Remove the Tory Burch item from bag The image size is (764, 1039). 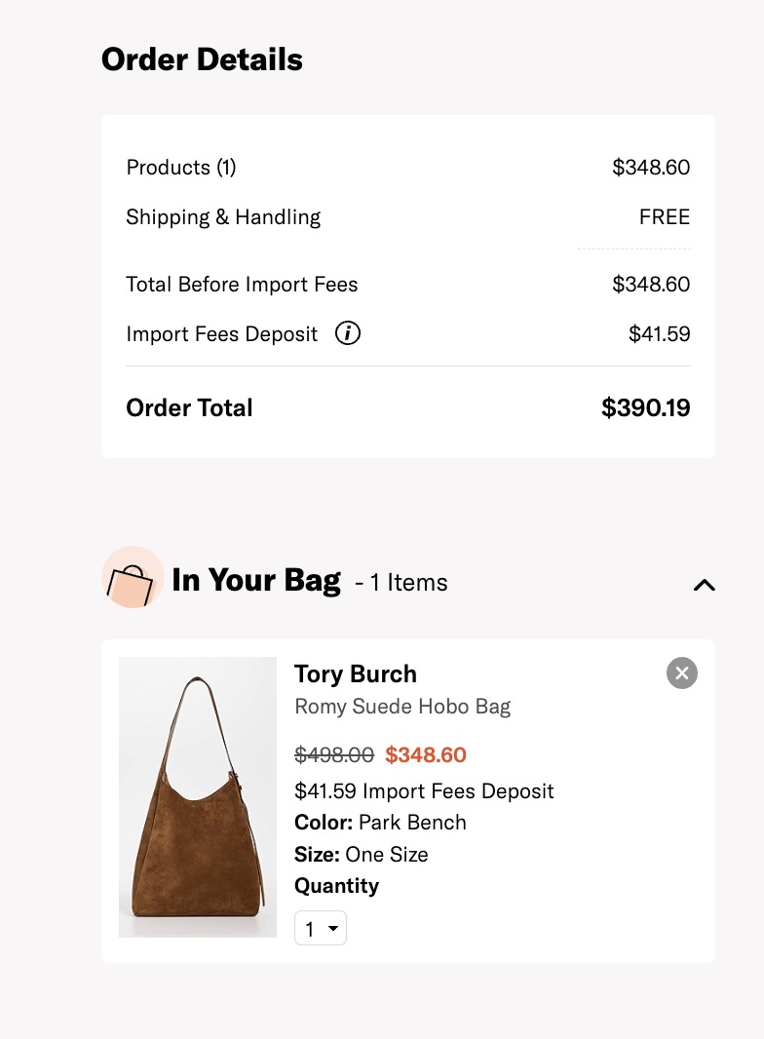[x=682, y=673]
